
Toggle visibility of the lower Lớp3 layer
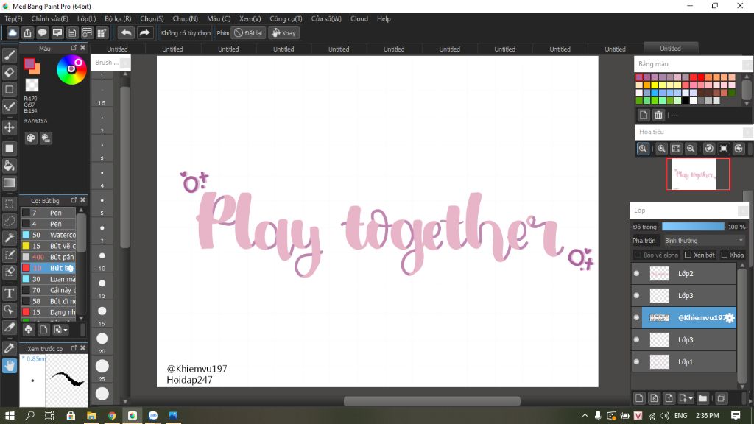(637, 340)
